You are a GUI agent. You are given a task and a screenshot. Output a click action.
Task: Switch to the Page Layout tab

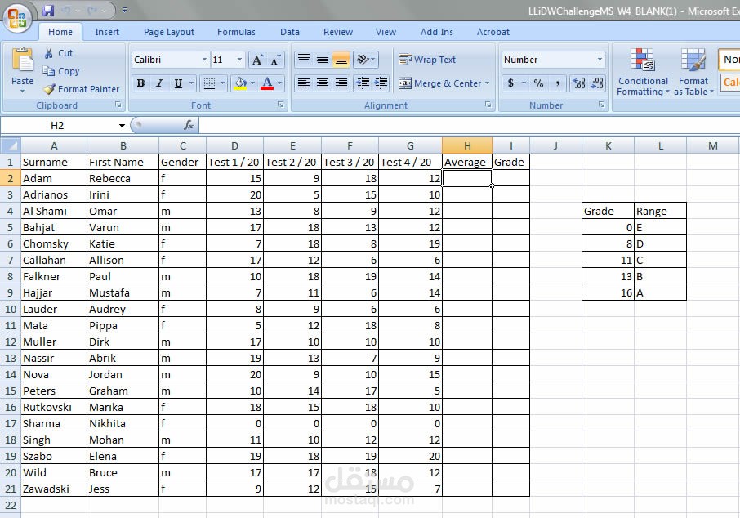(x=169, y=32)
